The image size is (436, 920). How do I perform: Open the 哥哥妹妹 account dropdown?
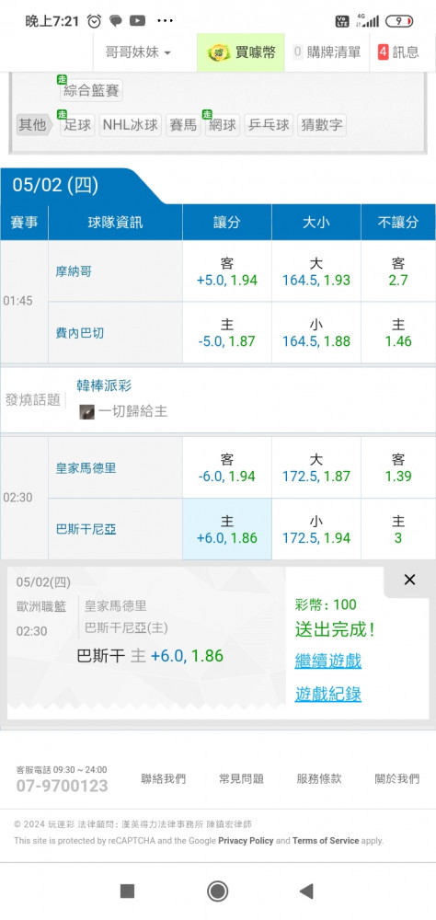[x=138, y=52]
